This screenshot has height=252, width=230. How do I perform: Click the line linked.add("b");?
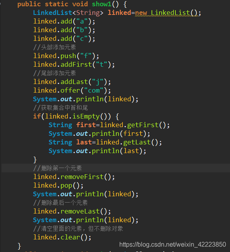tap(64, 30)
